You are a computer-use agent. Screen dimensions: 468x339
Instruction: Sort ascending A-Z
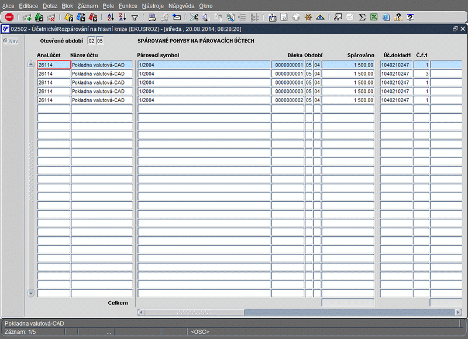pyautogui.click(x=111, y=18)
